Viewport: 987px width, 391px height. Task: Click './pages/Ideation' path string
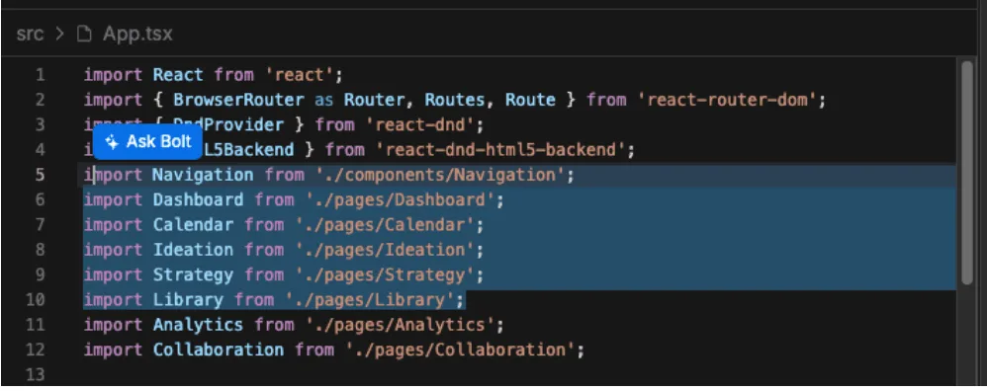386,250
